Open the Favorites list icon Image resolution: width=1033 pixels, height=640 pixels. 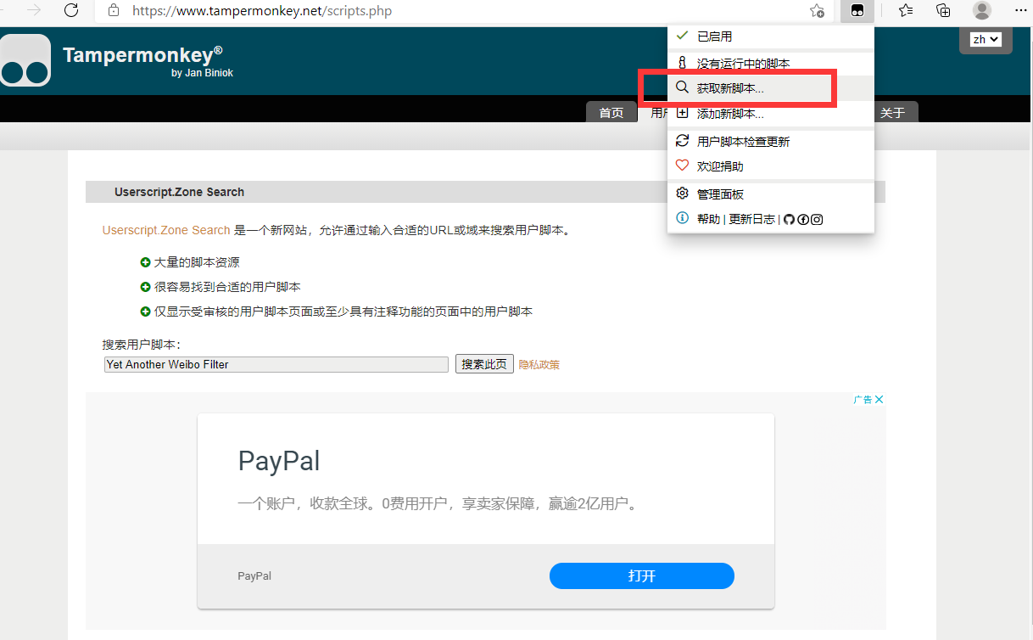coord(907,11)
